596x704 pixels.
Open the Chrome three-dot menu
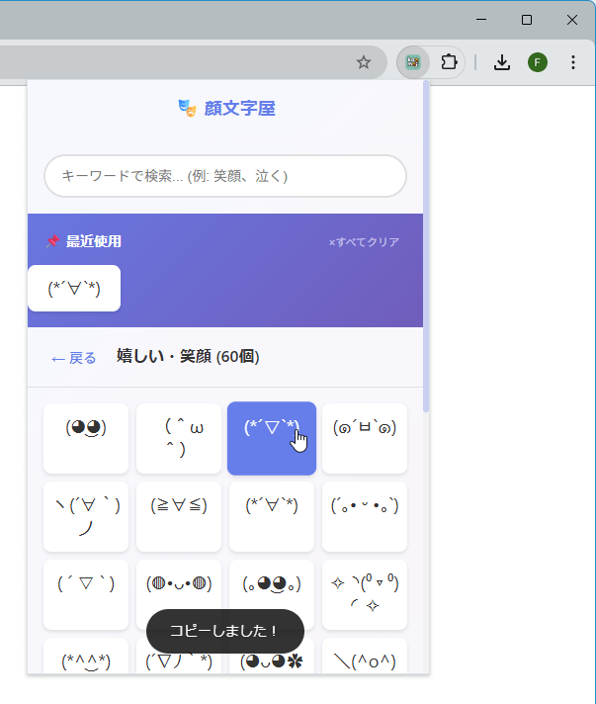click(573, 62)
